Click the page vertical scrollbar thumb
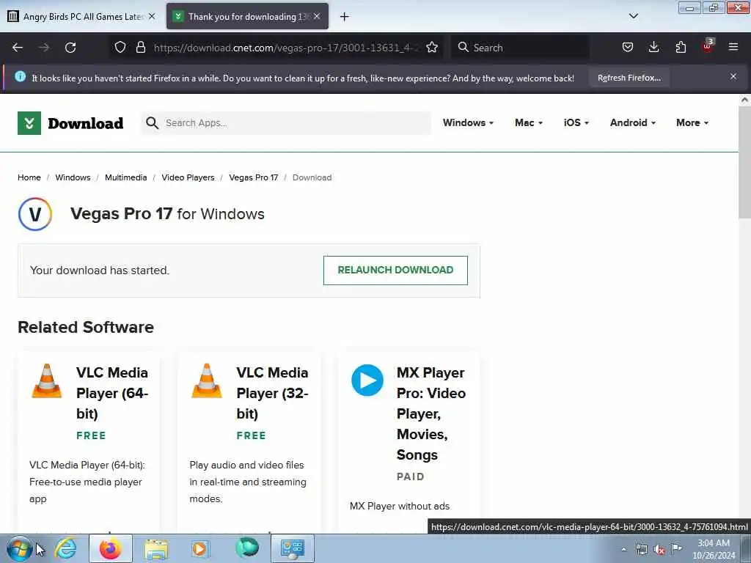 point(744,162)
